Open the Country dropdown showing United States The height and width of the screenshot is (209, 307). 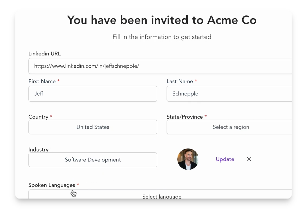click(93, 127)
